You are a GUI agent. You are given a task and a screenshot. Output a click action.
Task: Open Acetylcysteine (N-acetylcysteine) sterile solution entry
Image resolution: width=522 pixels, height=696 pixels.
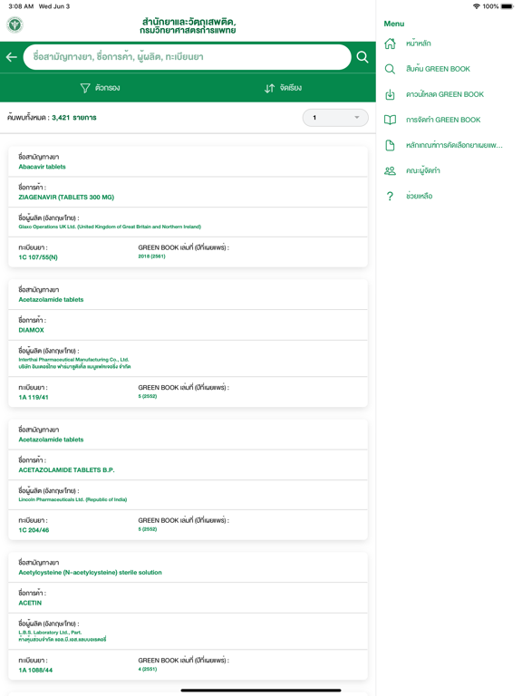point(90,573)
